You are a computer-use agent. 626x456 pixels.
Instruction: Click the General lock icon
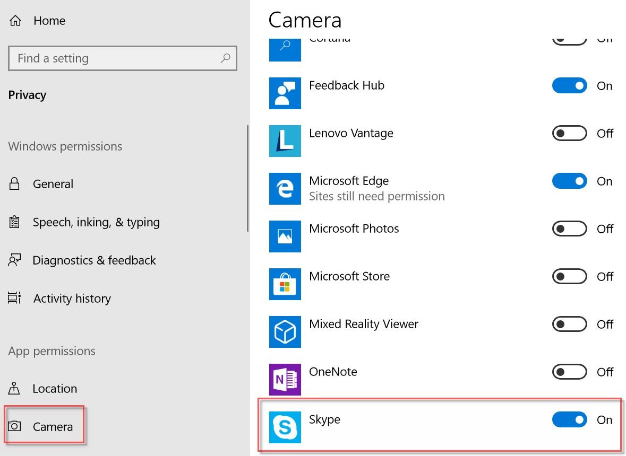click(14, 184)
